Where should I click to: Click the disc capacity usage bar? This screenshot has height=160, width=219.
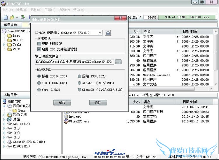187,17
